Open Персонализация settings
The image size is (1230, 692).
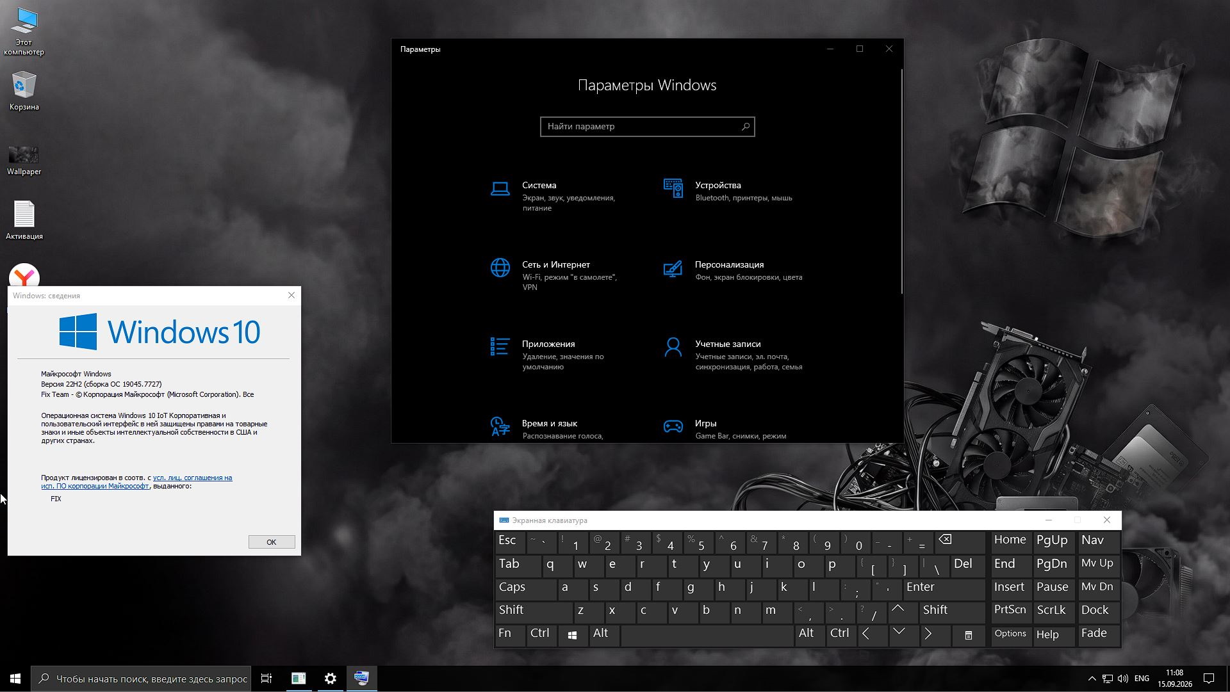(734, 270)
